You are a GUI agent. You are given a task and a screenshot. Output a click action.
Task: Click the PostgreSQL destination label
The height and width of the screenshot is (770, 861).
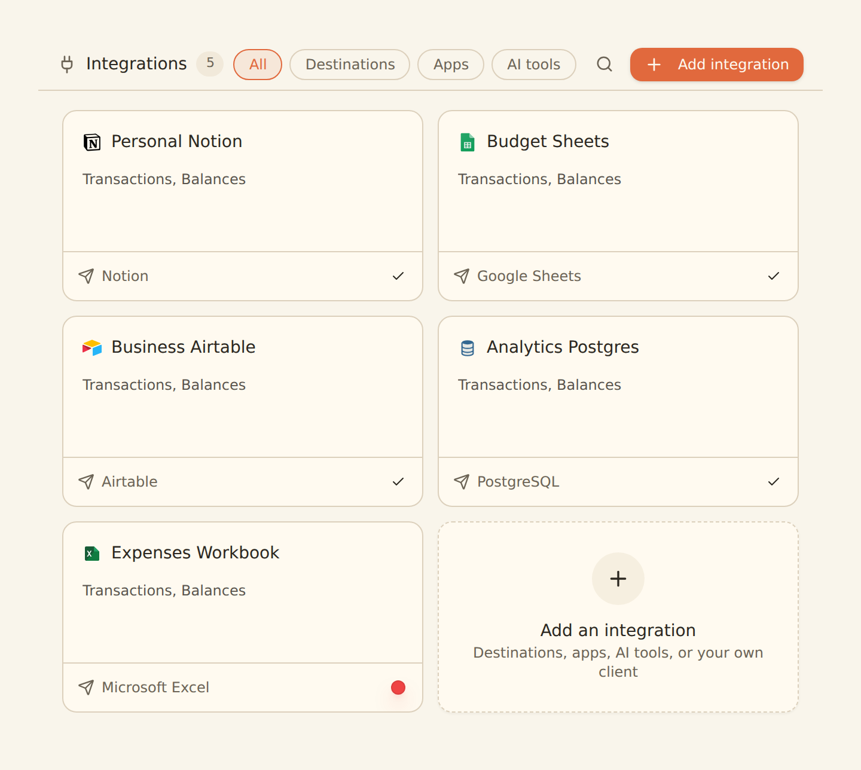coord(518,482)
